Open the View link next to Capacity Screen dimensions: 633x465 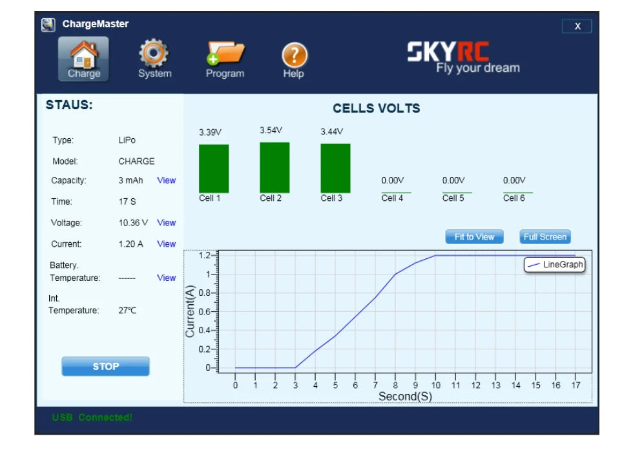coord(166,181)
